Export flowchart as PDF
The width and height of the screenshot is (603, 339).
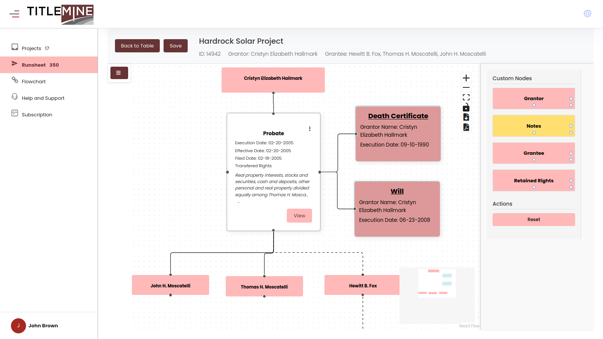[x=466, y=127]
